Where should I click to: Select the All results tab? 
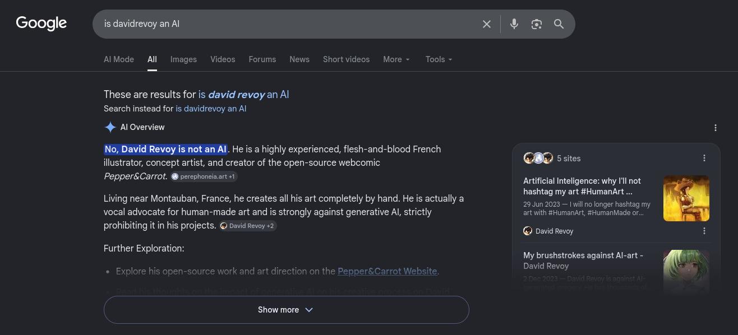(152, 59)
